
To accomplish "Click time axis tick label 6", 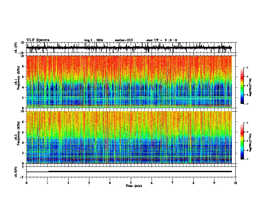I will pyautogui.click(x=152, y=183).
